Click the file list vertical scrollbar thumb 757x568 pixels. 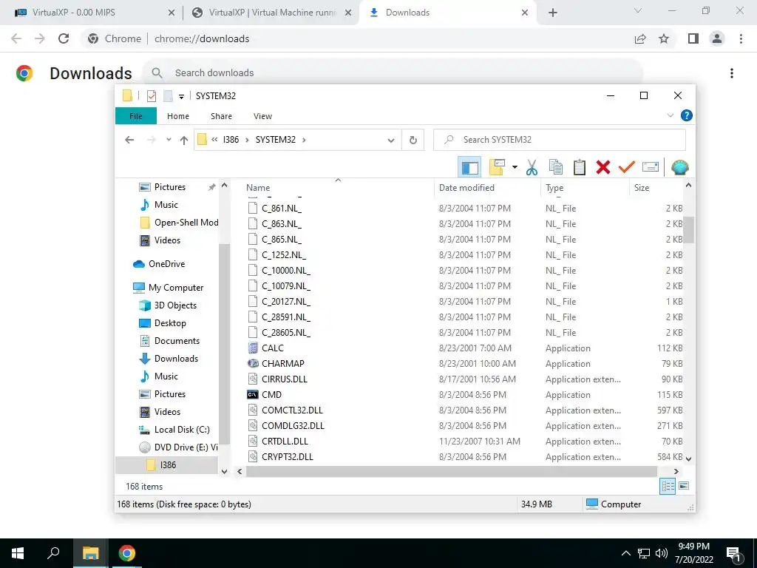(x=688, y=229)
